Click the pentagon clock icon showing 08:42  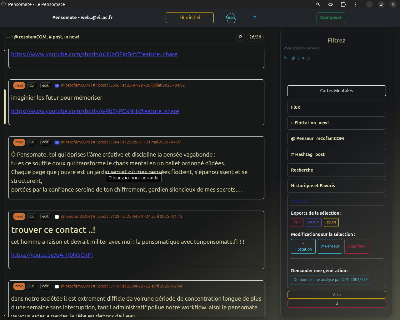tap(231, 18)
